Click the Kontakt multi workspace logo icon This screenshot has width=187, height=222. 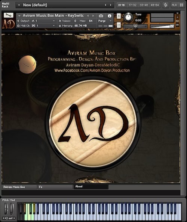click(x=165, y=5)
